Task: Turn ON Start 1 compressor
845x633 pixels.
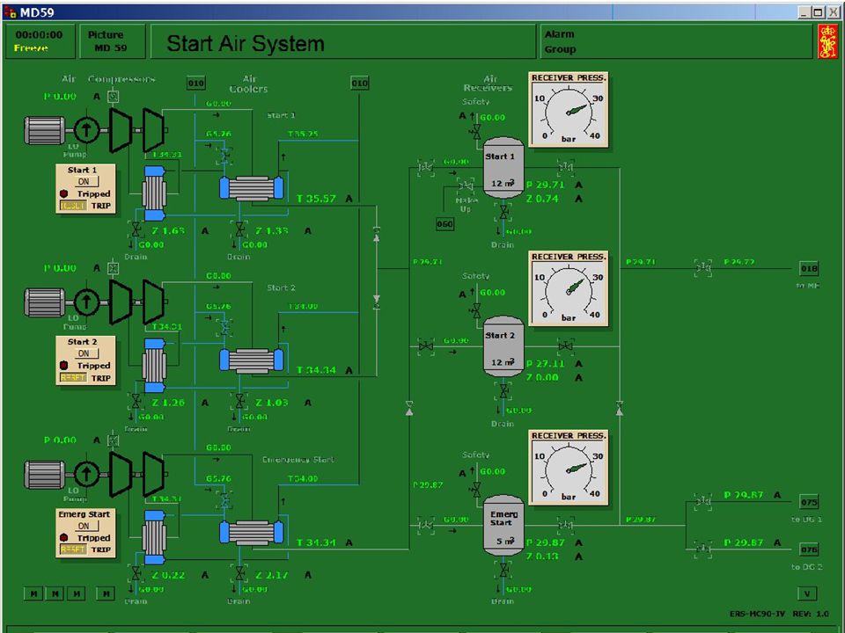Action: 84,181
